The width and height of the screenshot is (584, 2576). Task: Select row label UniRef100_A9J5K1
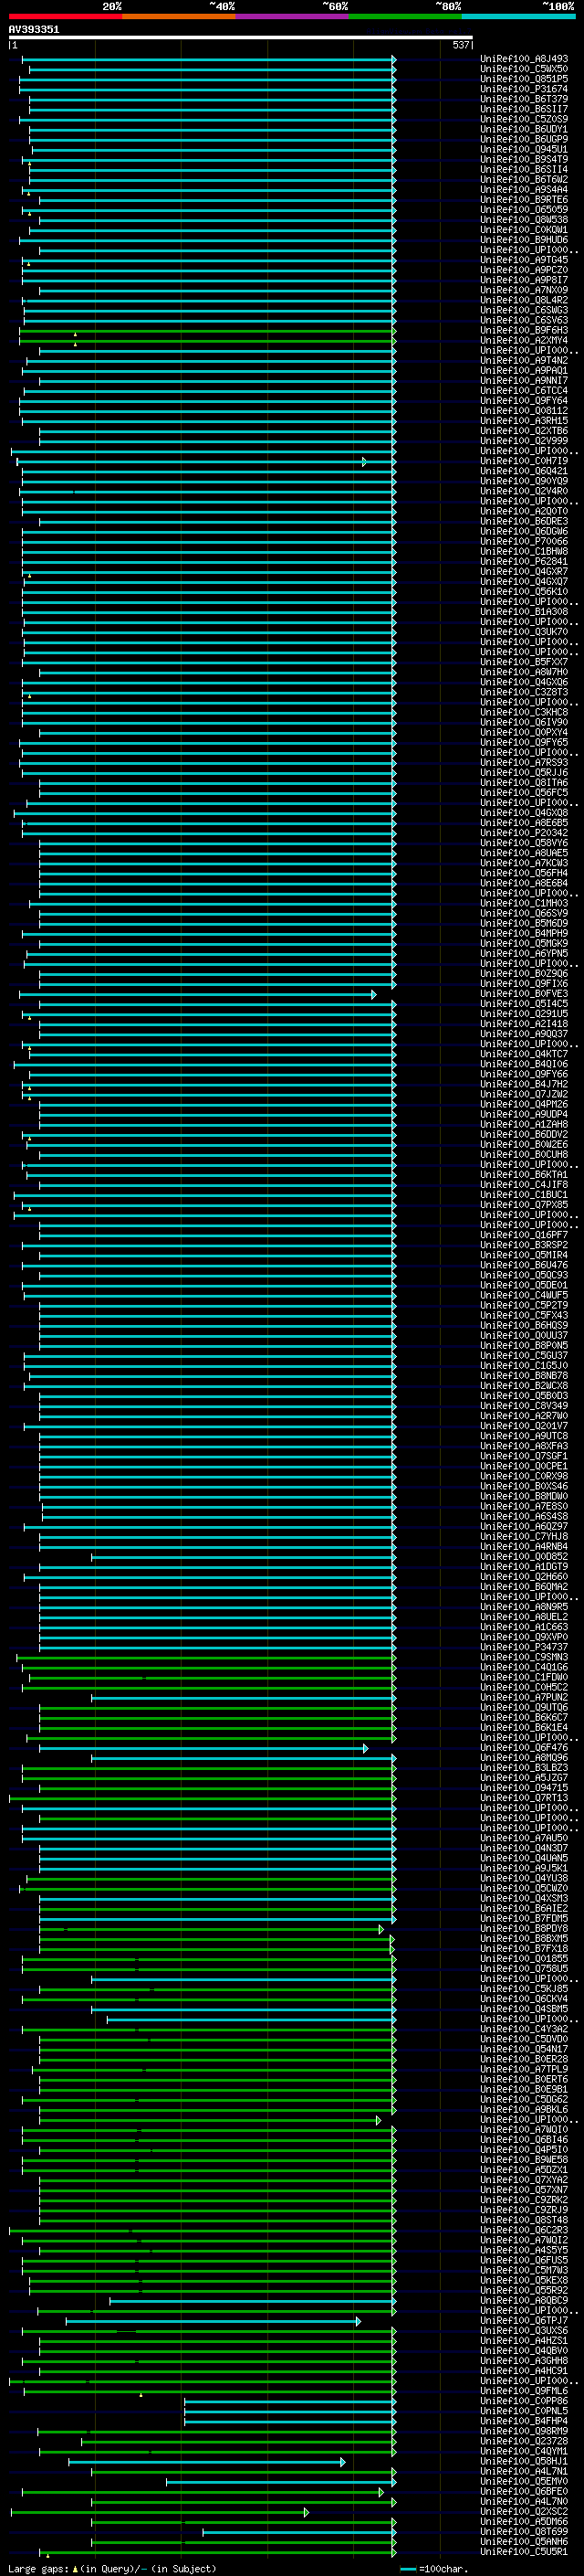[524, 1868]
